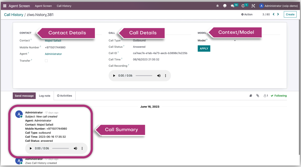Click the wrench tools icon in navbar
This screenshot has height=167, width=301.
pos(253,6)
